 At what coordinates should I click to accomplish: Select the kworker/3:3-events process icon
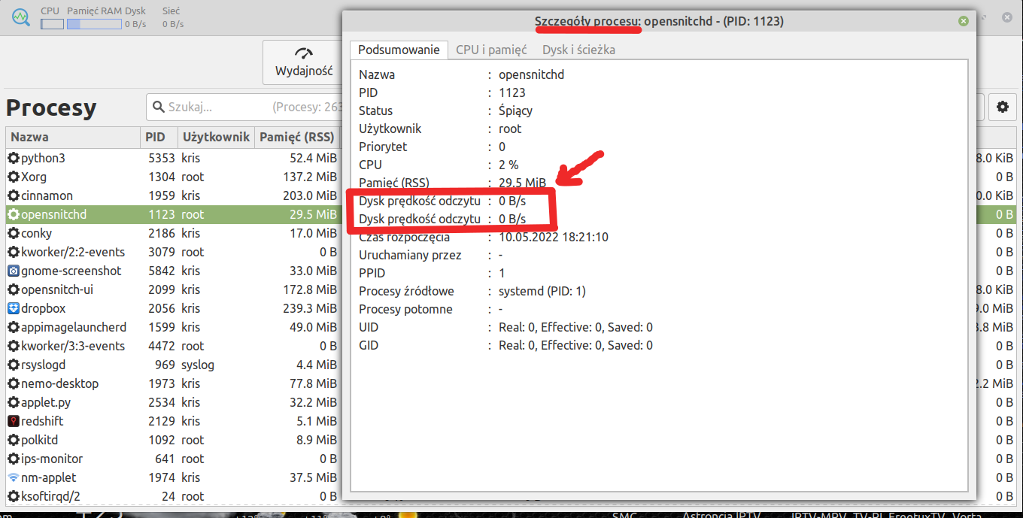(14, 346)
